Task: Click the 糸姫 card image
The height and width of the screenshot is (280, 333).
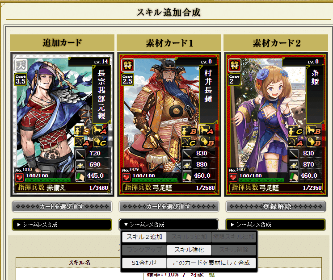Action: click(276, 124)
